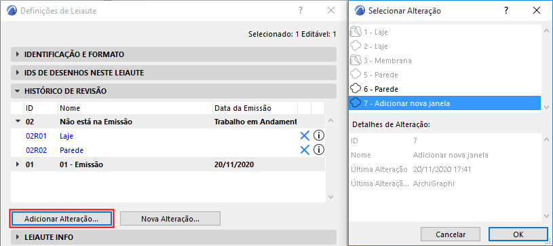Click scroll-down arrow of revision history list
This screenshot has height=246, width=553.
(x=331, y=196)
